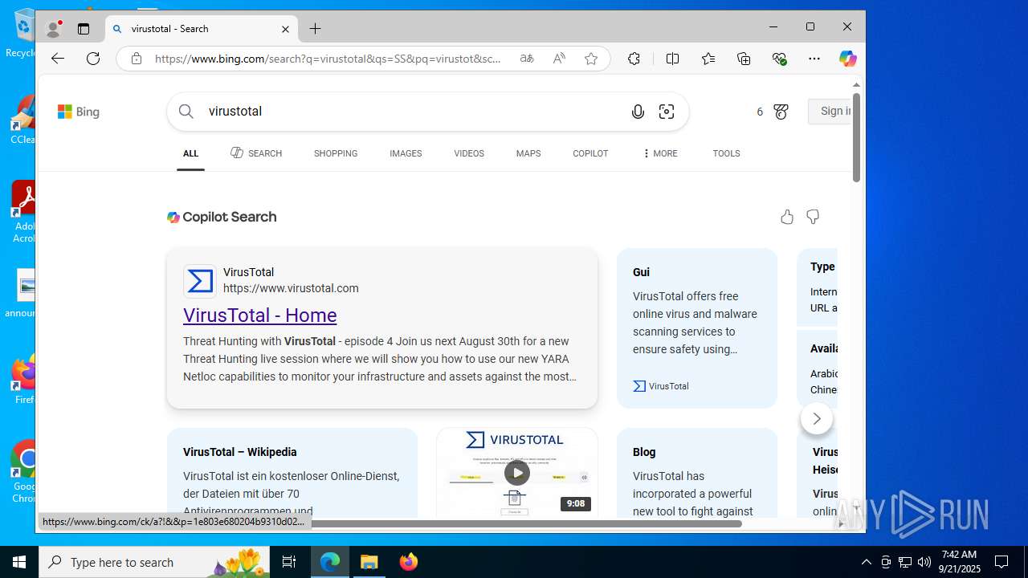Play the VirusTotal video thumbnail
Screen dimensions: 1028x578
tap(517, 473)
